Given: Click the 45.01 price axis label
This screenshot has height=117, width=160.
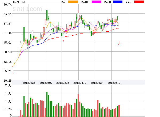Looking at the screenshot, I should tap(7, 43).
